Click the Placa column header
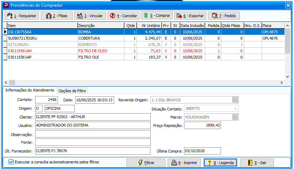294x169 pixels. (x=273, y=26)
